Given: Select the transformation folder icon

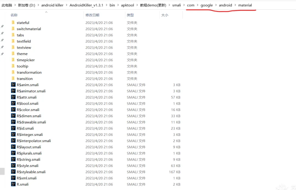Looking at the screenshot, I should pos(13,72).
